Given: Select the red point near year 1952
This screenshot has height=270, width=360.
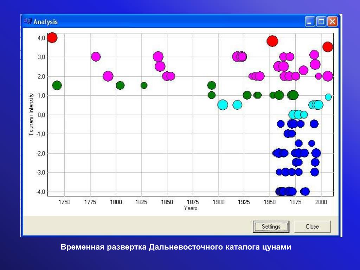Looking at the screenshot, I should (x=272, y=41).
